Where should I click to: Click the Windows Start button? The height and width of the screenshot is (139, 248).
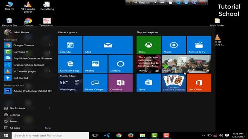click(6, 136)
